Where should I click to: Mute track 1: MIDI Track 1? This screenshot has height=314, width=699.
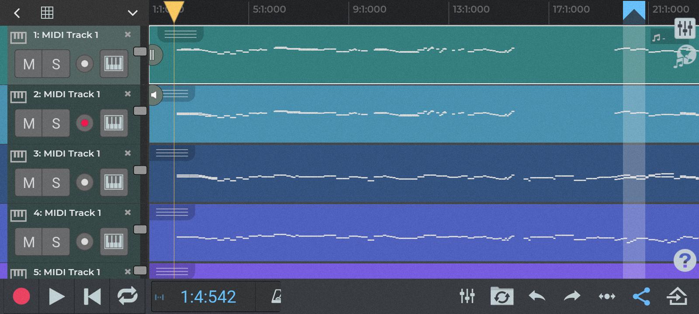tap(29, 64)
